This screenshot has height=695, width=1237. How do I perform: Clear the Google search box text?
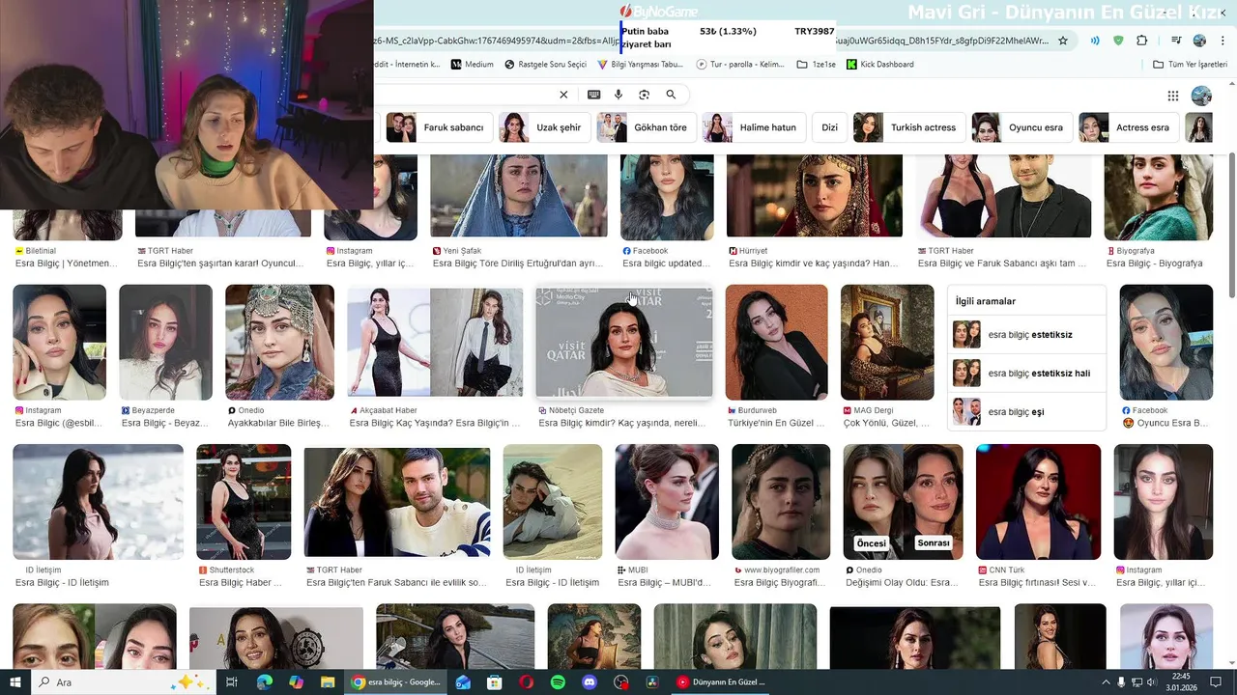(x=563, y=95)
